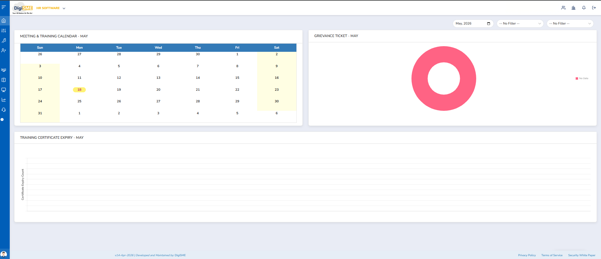Click the question mark help icon
This screenshot has width=601, height=259.
pos(2,120)
